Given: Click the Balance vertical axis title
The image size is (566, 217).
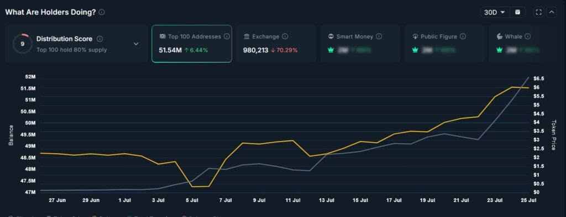Looking at the screenshot, I should tap(11, 135).
